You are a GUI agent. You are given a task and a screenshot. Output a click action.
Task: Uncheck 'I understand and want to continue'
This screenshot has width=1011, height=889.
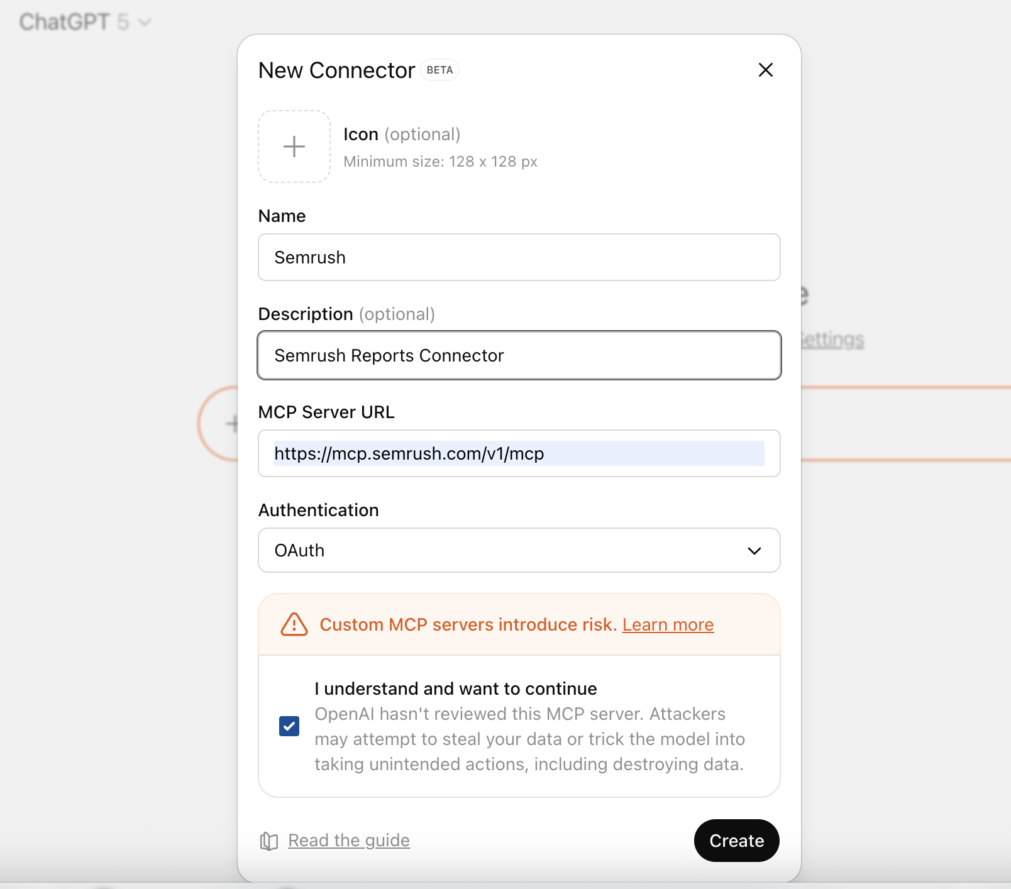point(289,726)
